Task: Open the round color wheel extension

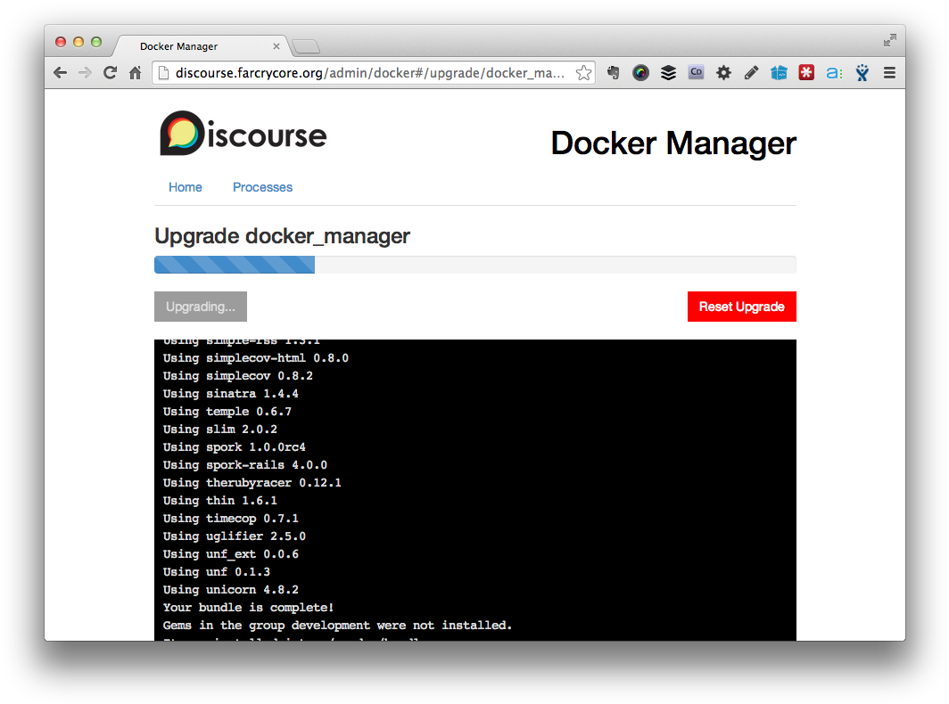Action: point(640,73)
